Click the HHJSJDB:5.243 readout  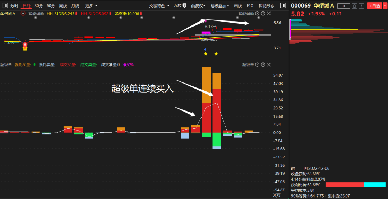tap(60, 14)
